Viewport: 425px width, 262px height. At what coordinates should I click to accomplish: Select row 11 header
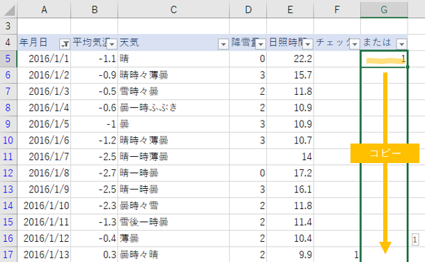[8, 157]
